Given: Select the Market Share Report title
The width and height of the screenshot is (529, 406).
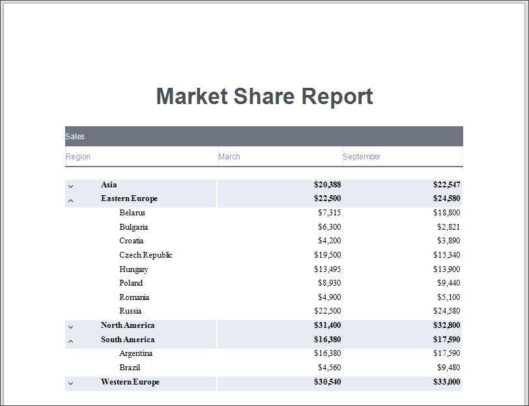Looking at the screenshot, I should point(264,96).
